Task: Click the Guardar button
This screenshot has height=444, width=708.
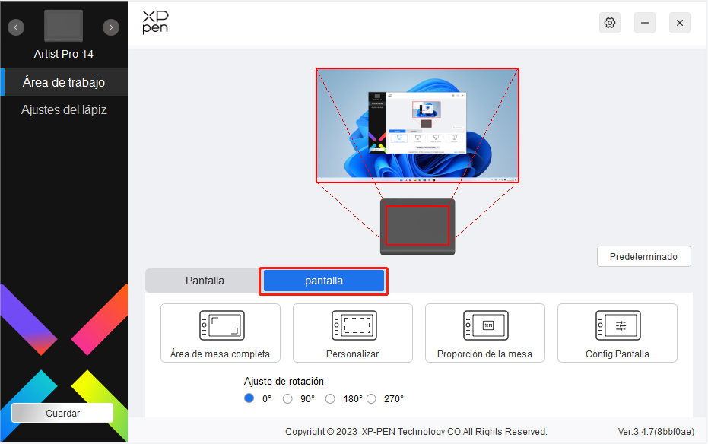Action: coord(62,413)
